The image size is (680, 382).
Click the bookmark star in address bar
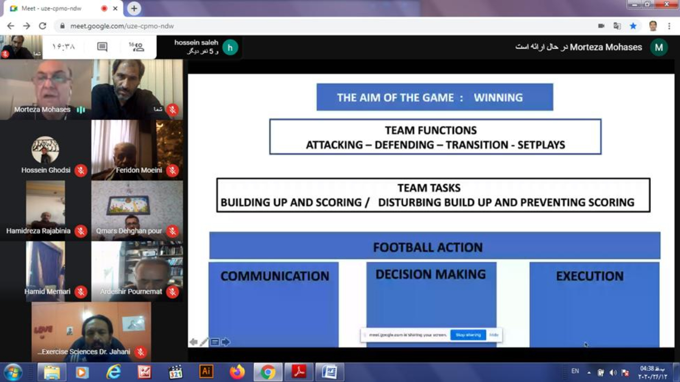click(633, 25)
